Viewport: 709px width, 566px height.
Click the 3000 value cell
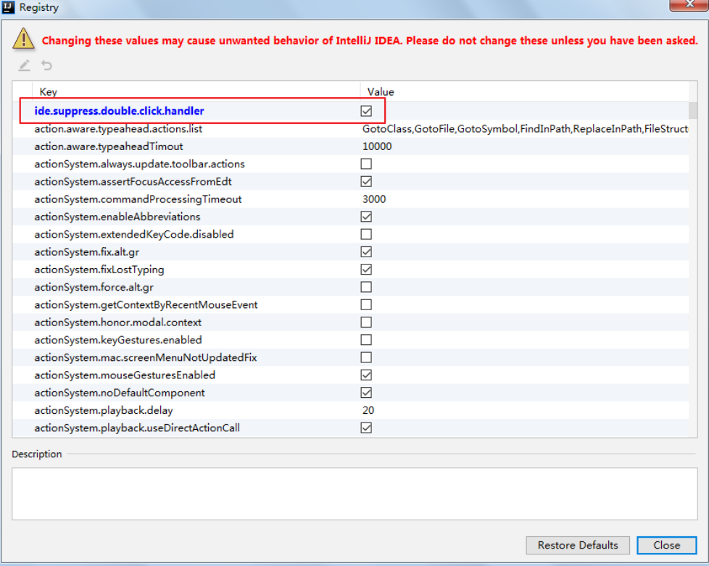click(x=374, y=199)
